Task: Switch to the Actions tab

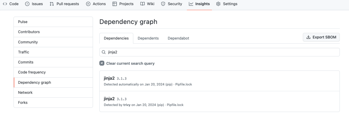Action: 96,4
